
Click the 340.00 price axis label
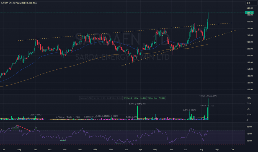click(249, 8)
